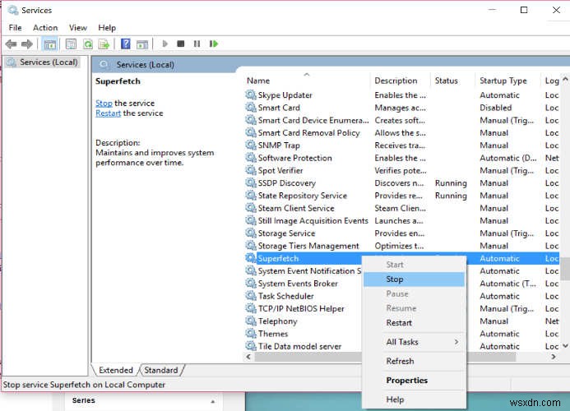Select the State Repository Service row
This screenshot has width=570, height=411.
tap(401, 196)
